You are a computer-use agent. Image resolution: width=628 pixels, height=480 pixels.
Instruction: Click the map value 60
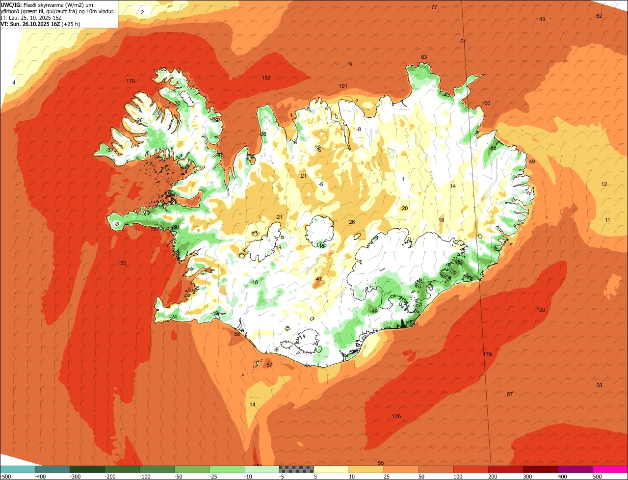coord(460,262)
